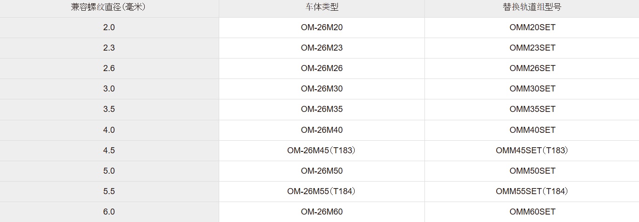Click the 5.0 thread diameter cell

[x=108, y=171]
